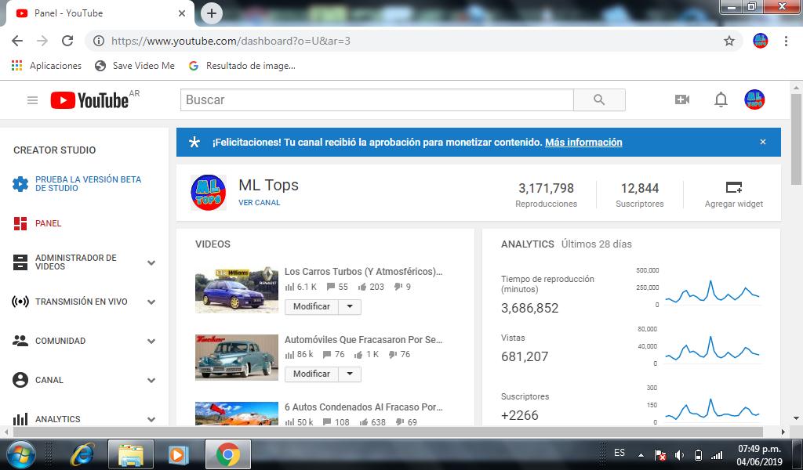Click the vertical page scrollbar thumb
This screenshot has width=803, height=470.
[x=797, y=139]
